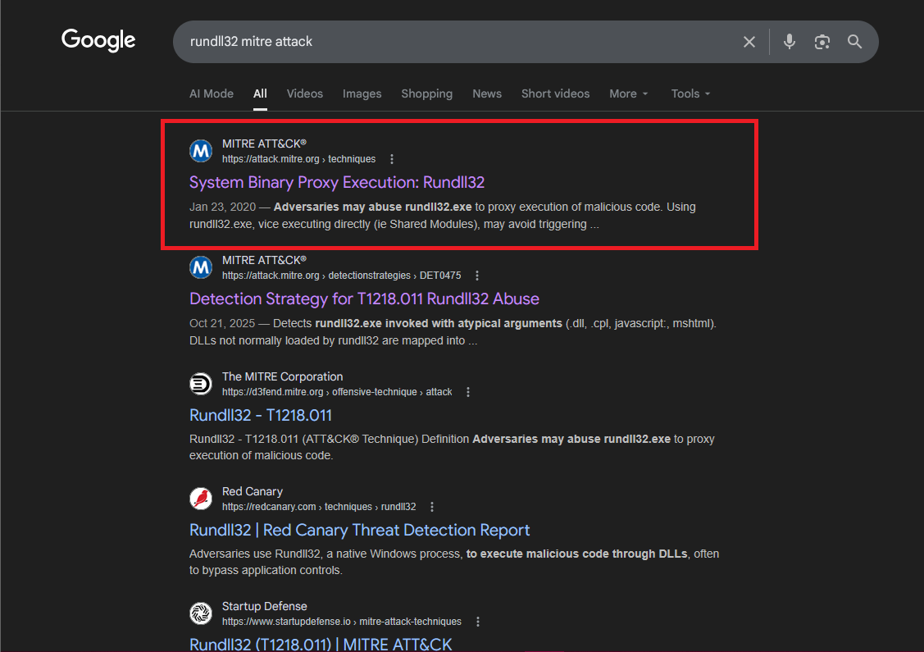Open Search by image camera icon

[x=822, y=42]
